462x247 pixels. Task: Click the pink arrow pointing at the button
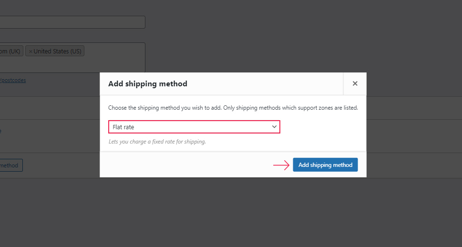281,165
